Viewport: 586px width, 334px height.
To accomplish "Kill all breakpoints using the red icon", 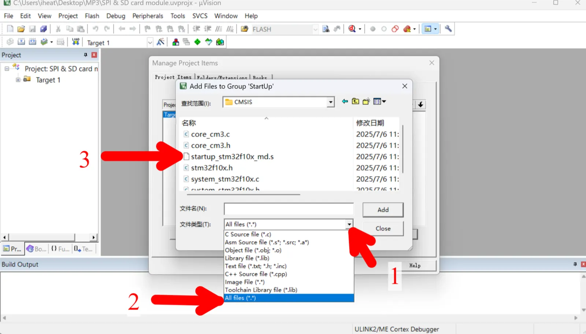I will pyautogui.click(x=407, y=29).
